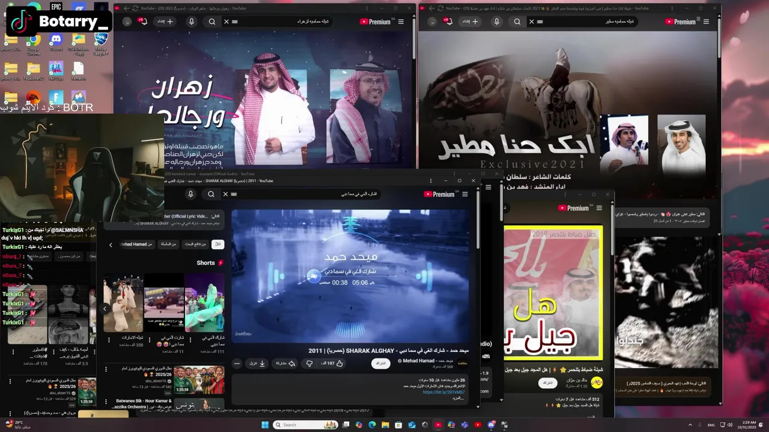Viewport: 769px width, 432px height.
Task: Click the microphone voice-search icon in SHARAK ALGHAY window
Action: click(190, 194)
